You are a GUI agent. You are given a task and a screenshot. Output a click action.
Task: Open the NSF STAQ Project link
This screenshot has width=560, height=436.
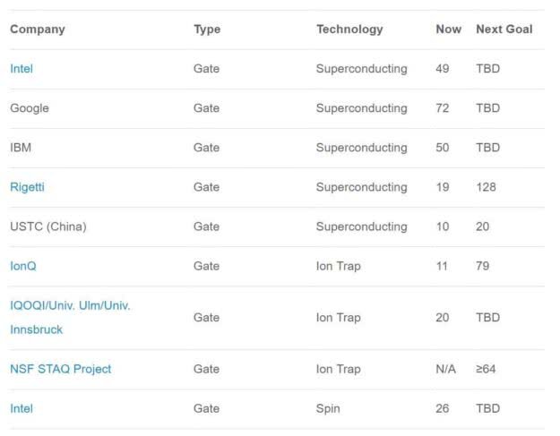click(61, 369)
